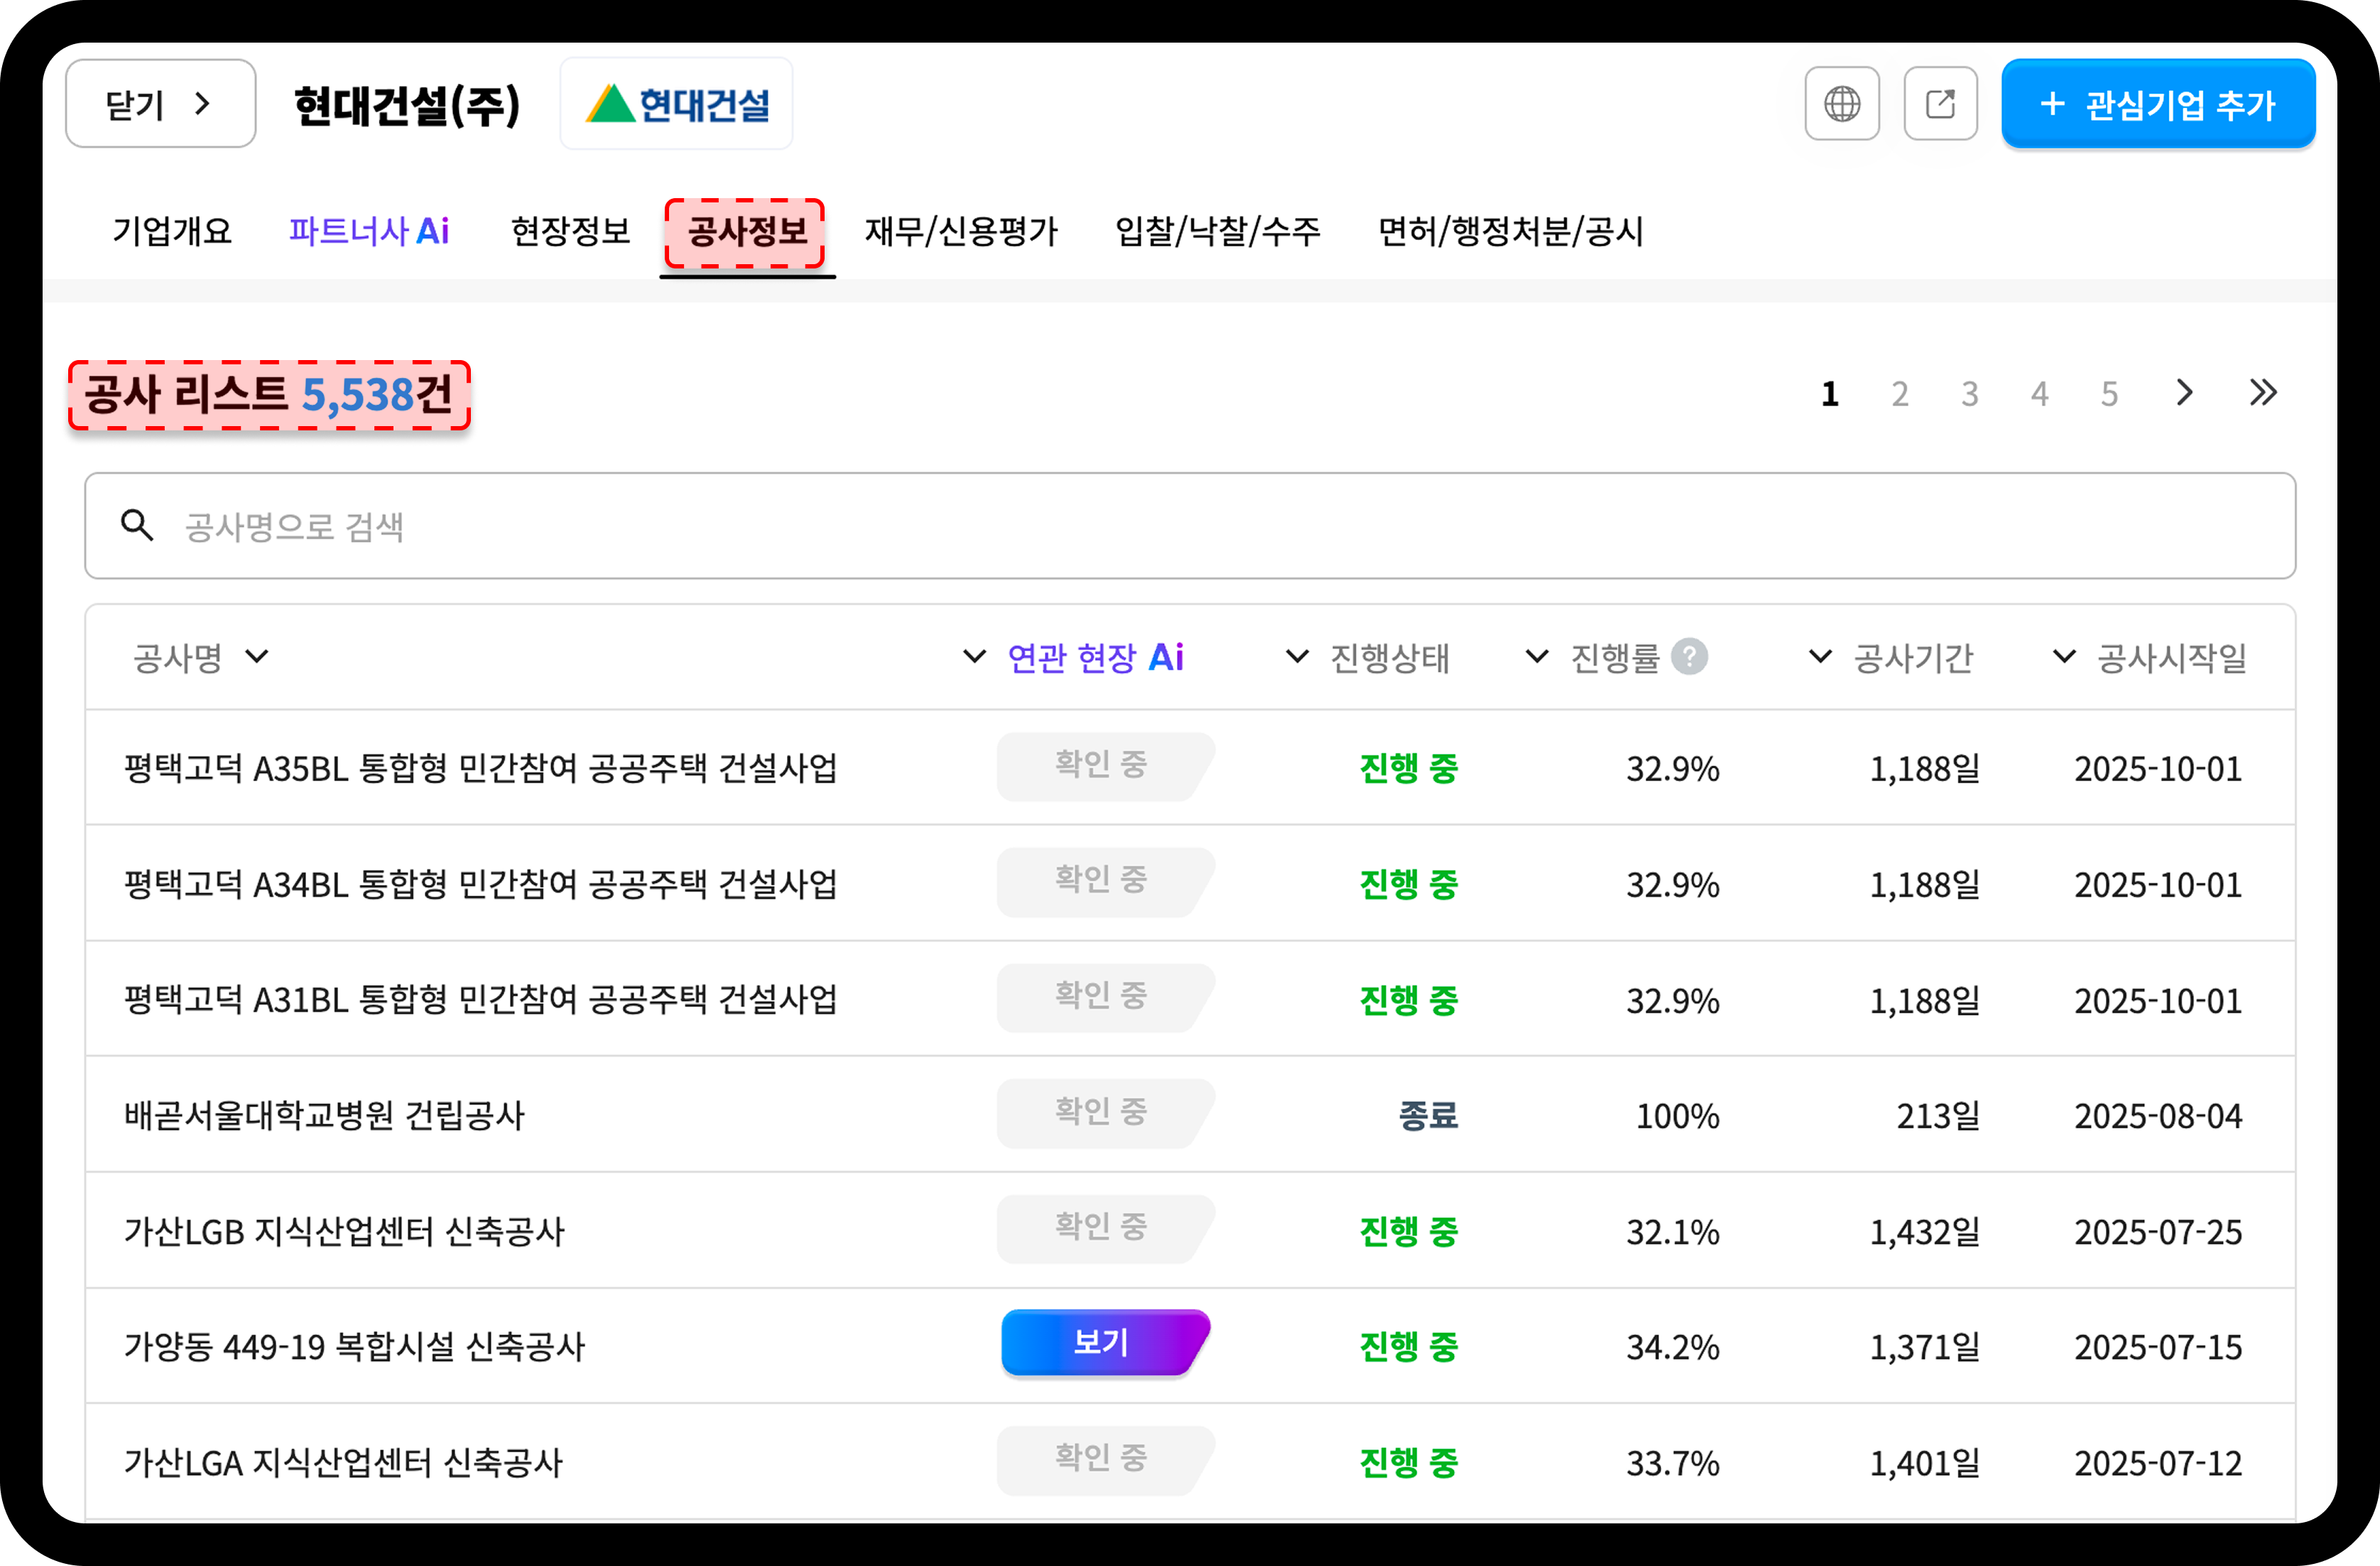Open 배곧서울대학교병원 건립공사 row
The image size is (2380, 1566).
coord(1190,1115)
